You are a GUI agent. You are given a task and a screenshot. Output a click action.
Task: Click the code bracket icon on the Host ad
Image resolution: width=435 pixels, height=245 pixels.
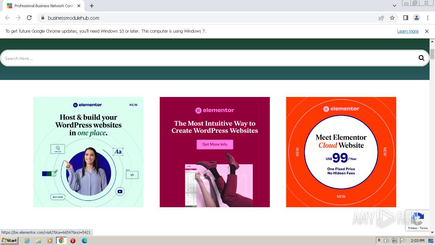click(132, 175)
